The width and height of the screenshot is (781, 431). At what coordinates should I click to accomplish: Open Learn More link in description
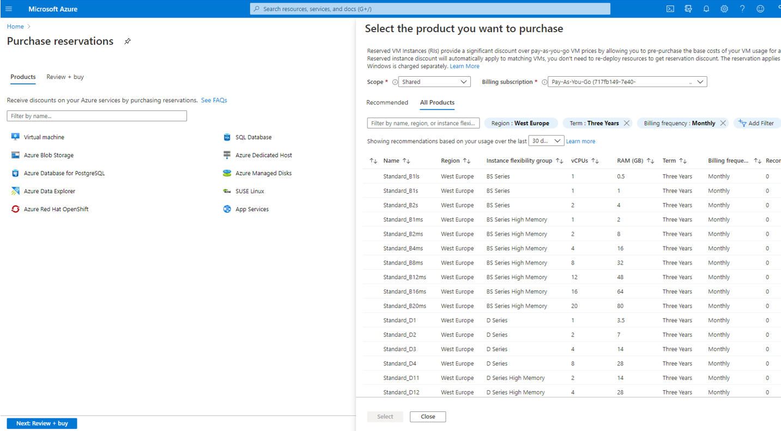click(x=464, y=66)
